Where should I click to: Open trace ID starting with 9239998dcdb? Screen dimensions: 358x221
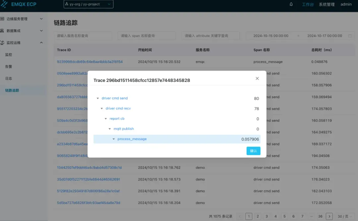(x=90, y=62)
